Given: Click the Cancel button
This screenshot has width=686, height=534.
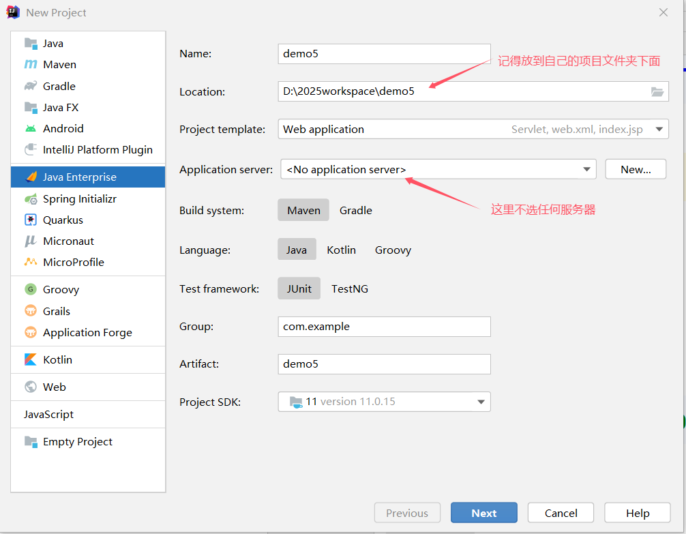Looking at the screenshot, I should (x=561, y=513).
